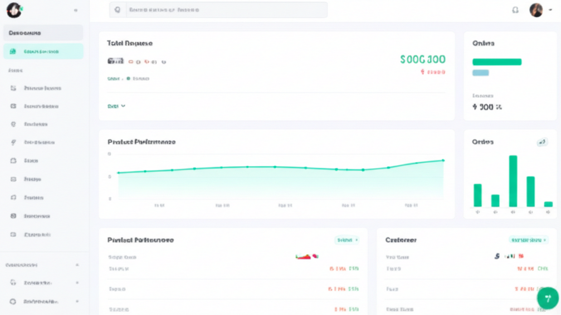Click ninth sidebar menu icon above the divider

[x=13, y=234]
